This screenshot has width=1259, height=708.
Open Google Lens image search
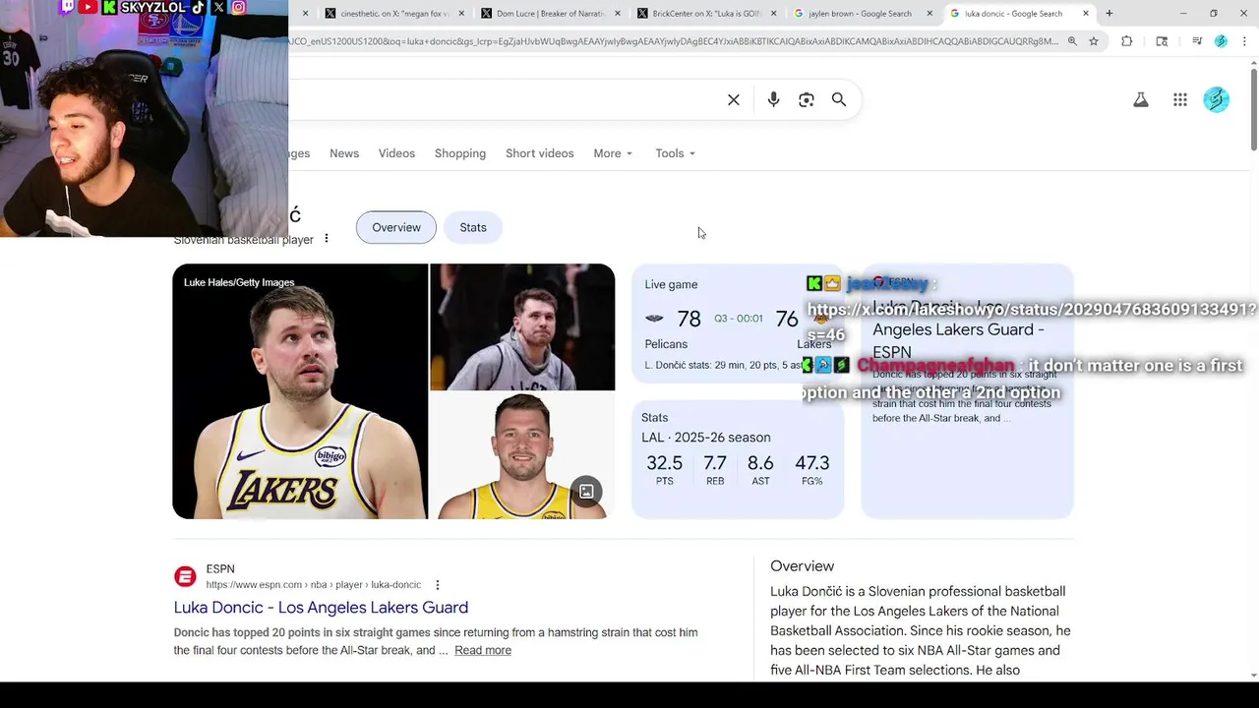click(x=807, y=99)
